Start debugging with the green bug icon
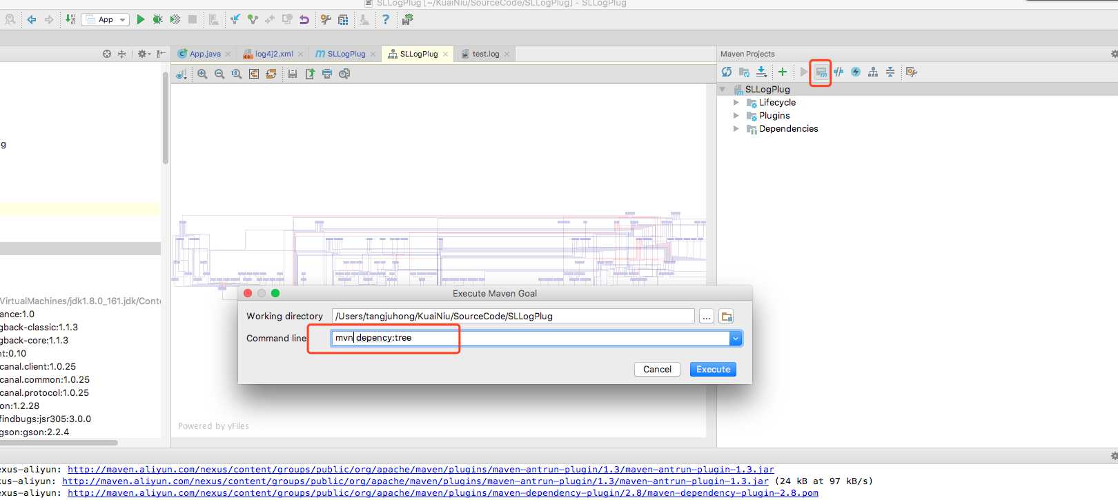1118x500 pixels. 158,19
